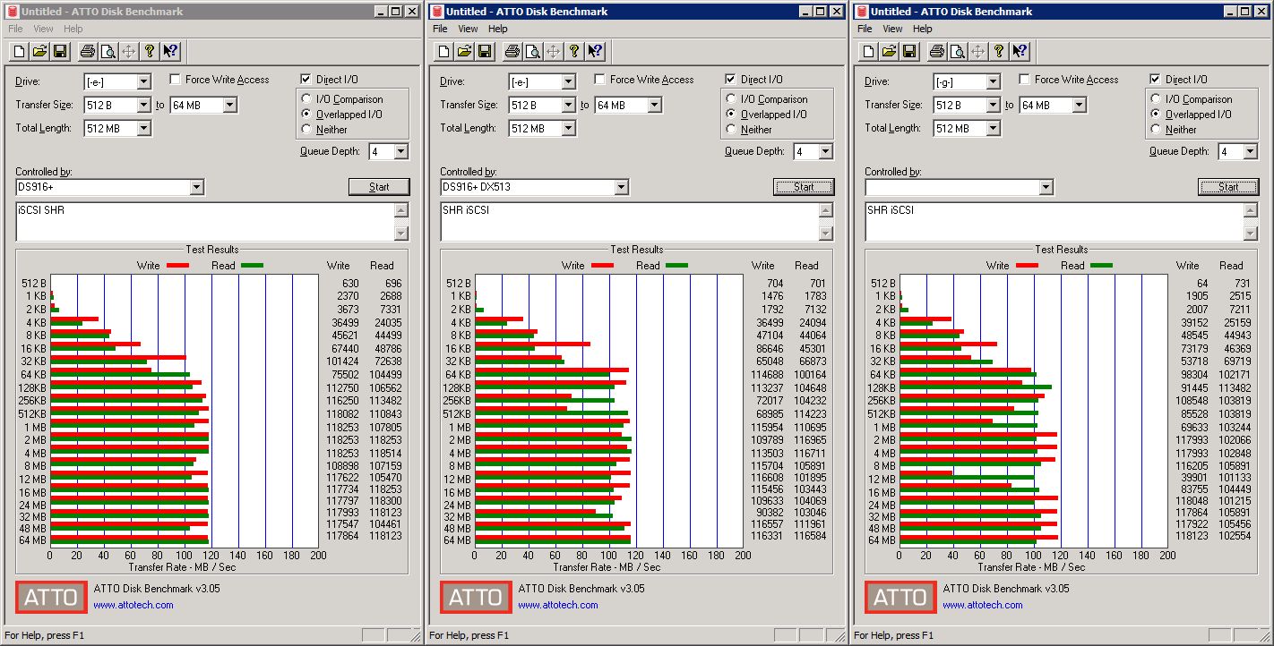Click the Save floppy icon in the right window
Screen dimensions: 1274x646
coord(909,51)
